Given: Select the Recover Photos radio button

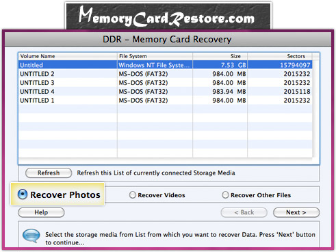Looking at the screenshot, I should point(23,194).
